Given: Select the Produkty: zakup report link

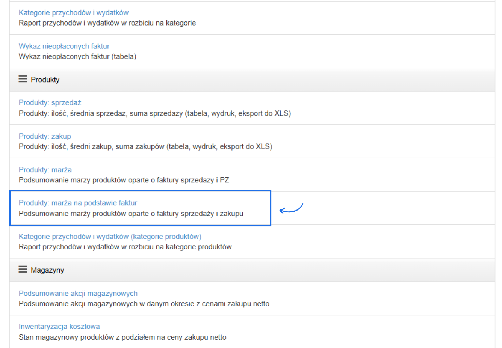Looking at the screenshot, I should tap(45, 136).
